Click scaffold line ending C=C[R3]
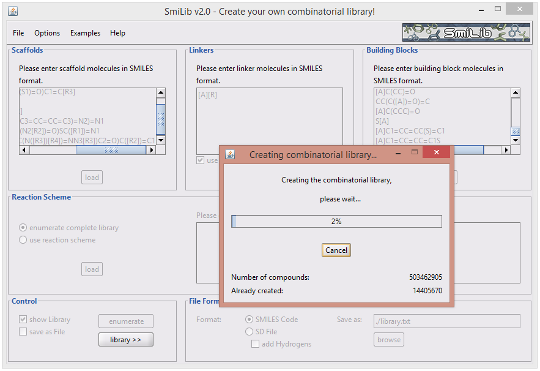The width and height of the screenshot is (540, 371). pos(48,92)
